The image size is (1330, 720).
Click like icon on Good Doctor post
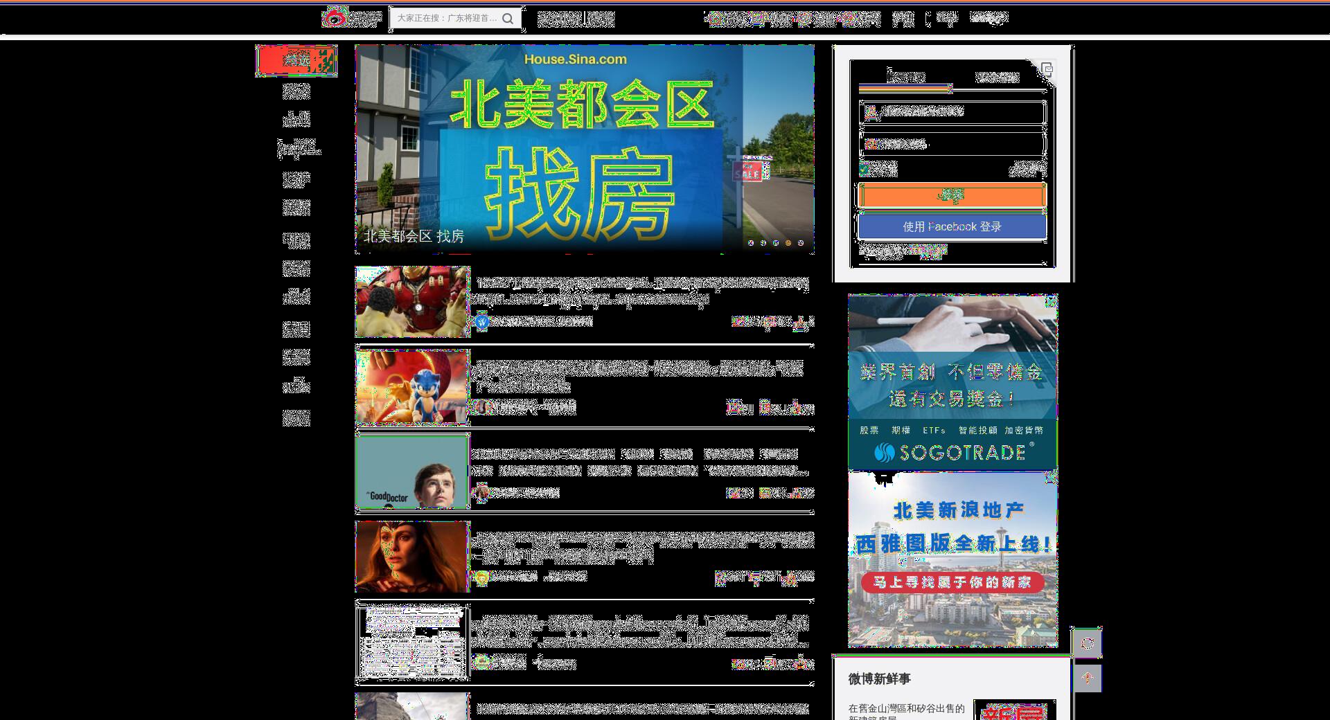[795, 493]
